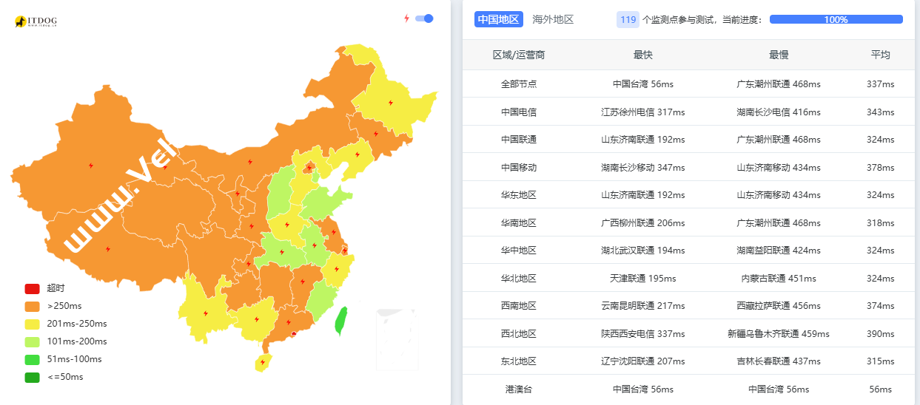Viewport: 920px width, 405px height.
Task: Select the green Taiwan region on map
Action: (x=340, y=321)
